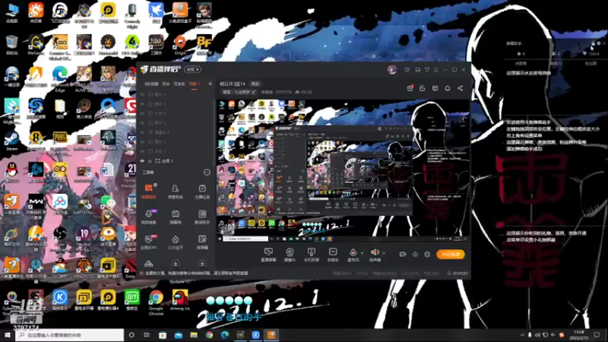Expand the microphone options arrow
The image size is (608, 342).
pos(363,253)
